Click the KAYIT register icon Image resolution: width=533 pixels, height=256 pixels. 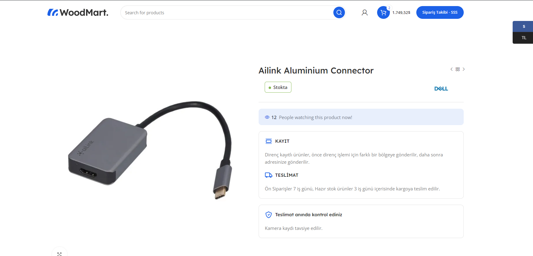[x=269, y=141]
